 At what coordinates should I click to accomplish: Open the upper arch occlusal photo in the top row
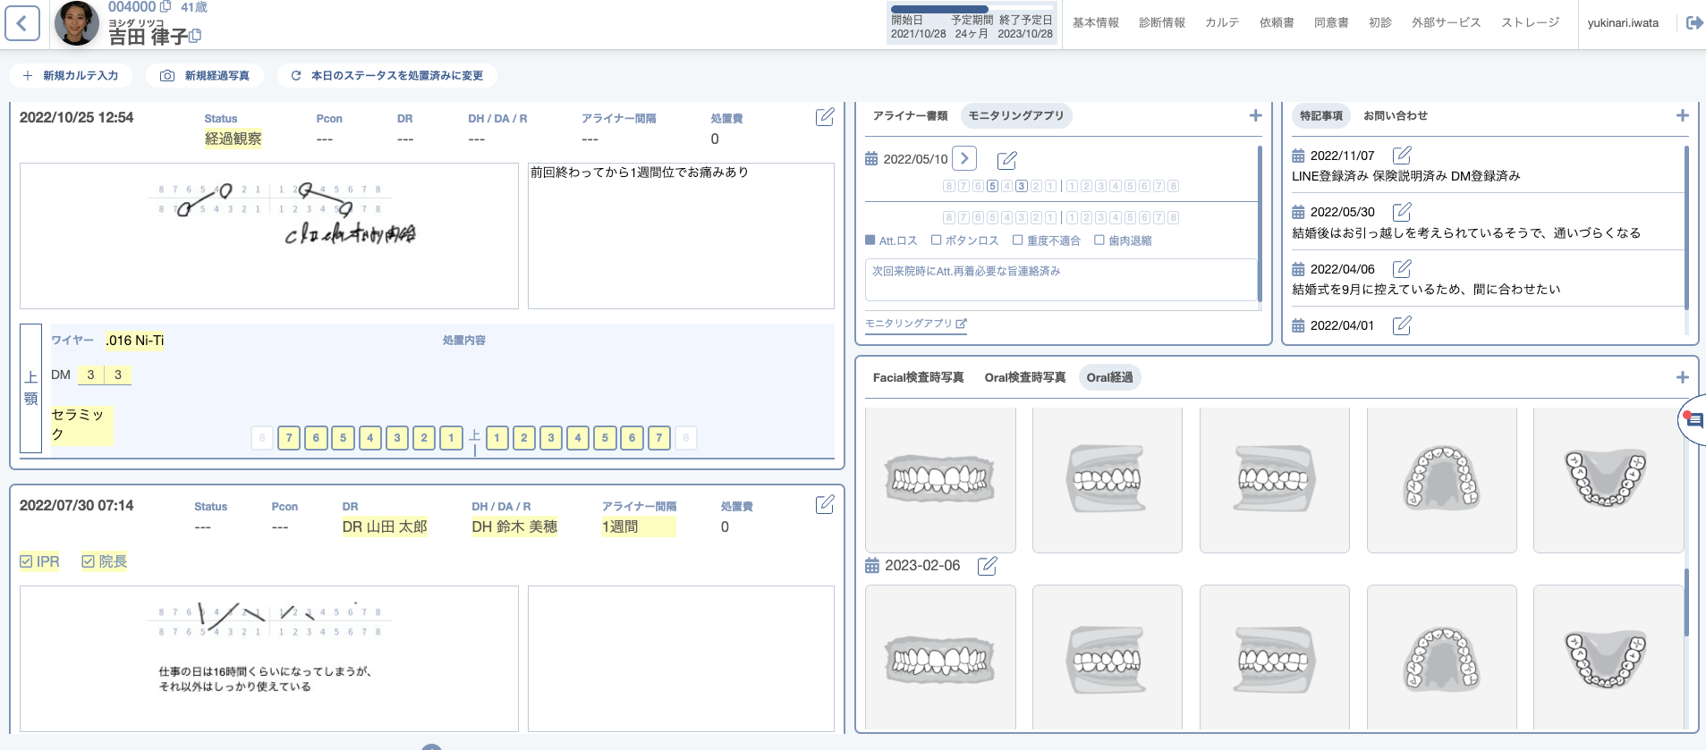(x=1442, y=480)
